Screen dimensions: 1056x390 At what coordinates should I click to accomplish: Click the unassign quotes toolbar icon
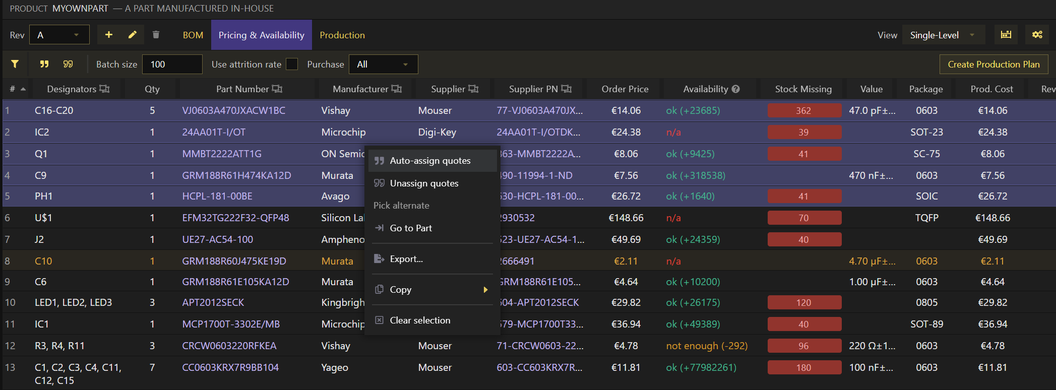(68, 64)
